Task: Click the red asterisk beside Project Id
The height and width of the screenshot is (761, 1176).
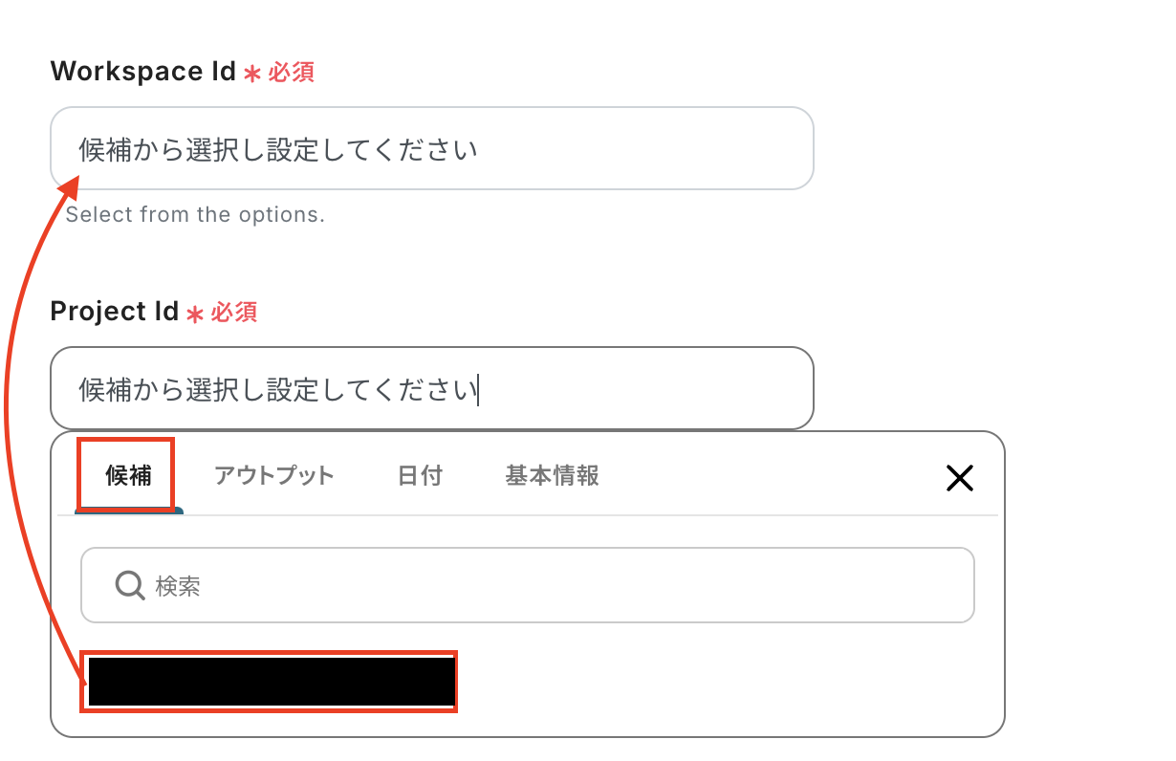Action: point(195,314)
